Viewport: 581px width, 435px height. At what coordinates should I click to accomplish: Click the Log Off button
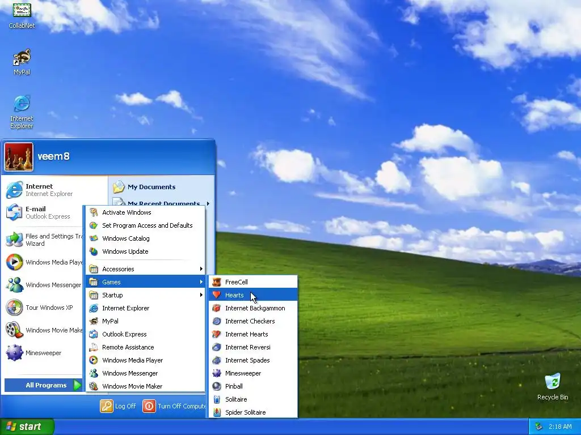tap(118, 406)
